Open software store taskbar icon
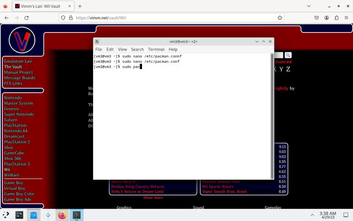 click(x=34, y=215)
